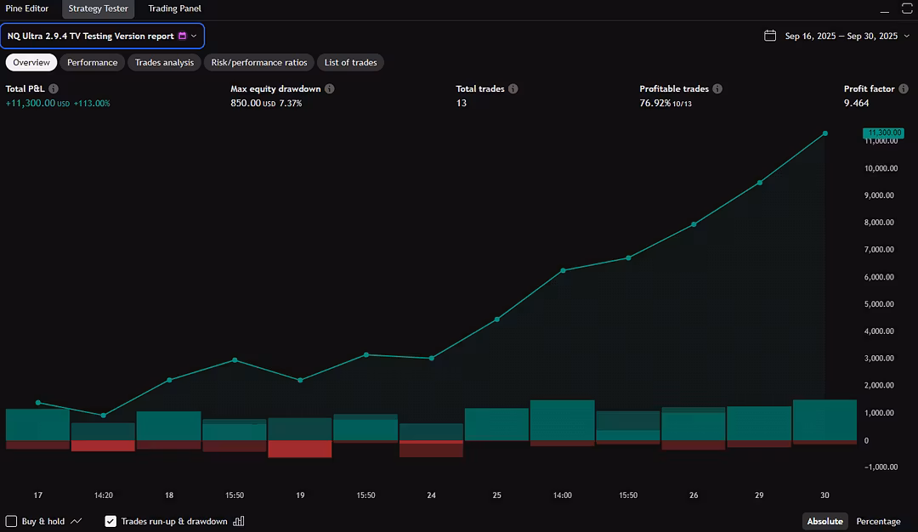This screenshot has height=532, width=918.
Task: Expand the Sep 16 – Sep 30, 2025 date range
Action: (x=841, y=36)
